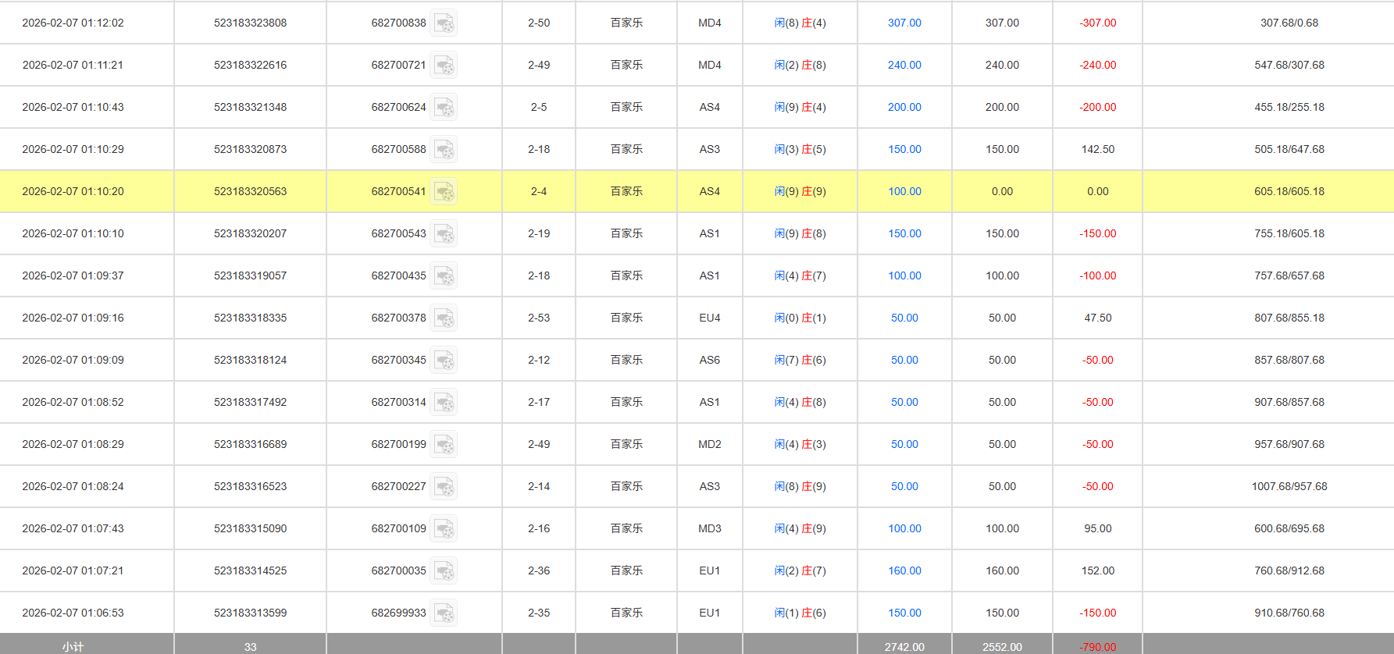Click replay icon for round 682700378
The height and width of the screenshot is (654, 1394).
point(444,318)
